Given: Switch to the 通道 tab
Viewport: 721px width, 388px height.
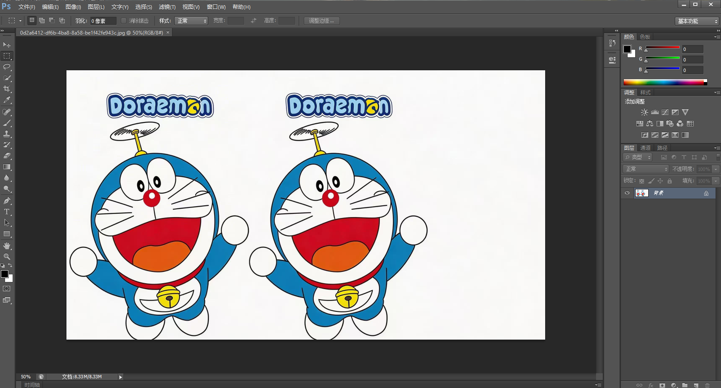Looking at the screenshot, I should (x=645, y=148).
